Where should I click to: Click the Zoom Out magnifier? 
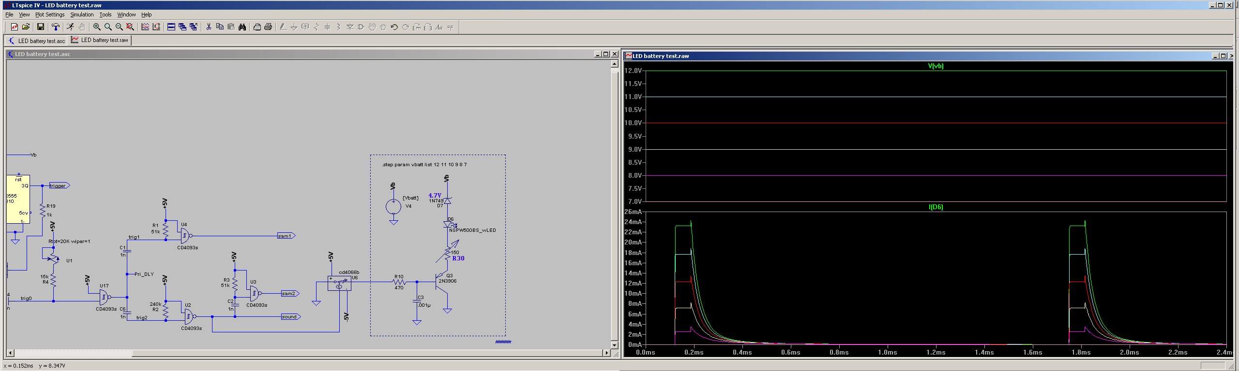(119, 27)
